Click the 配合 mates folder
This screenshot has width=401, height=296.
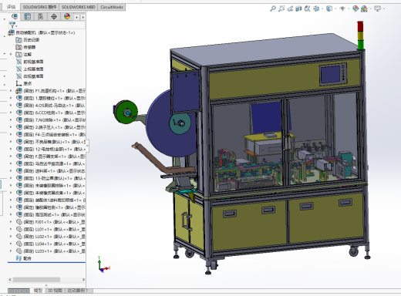coord(24,258)
